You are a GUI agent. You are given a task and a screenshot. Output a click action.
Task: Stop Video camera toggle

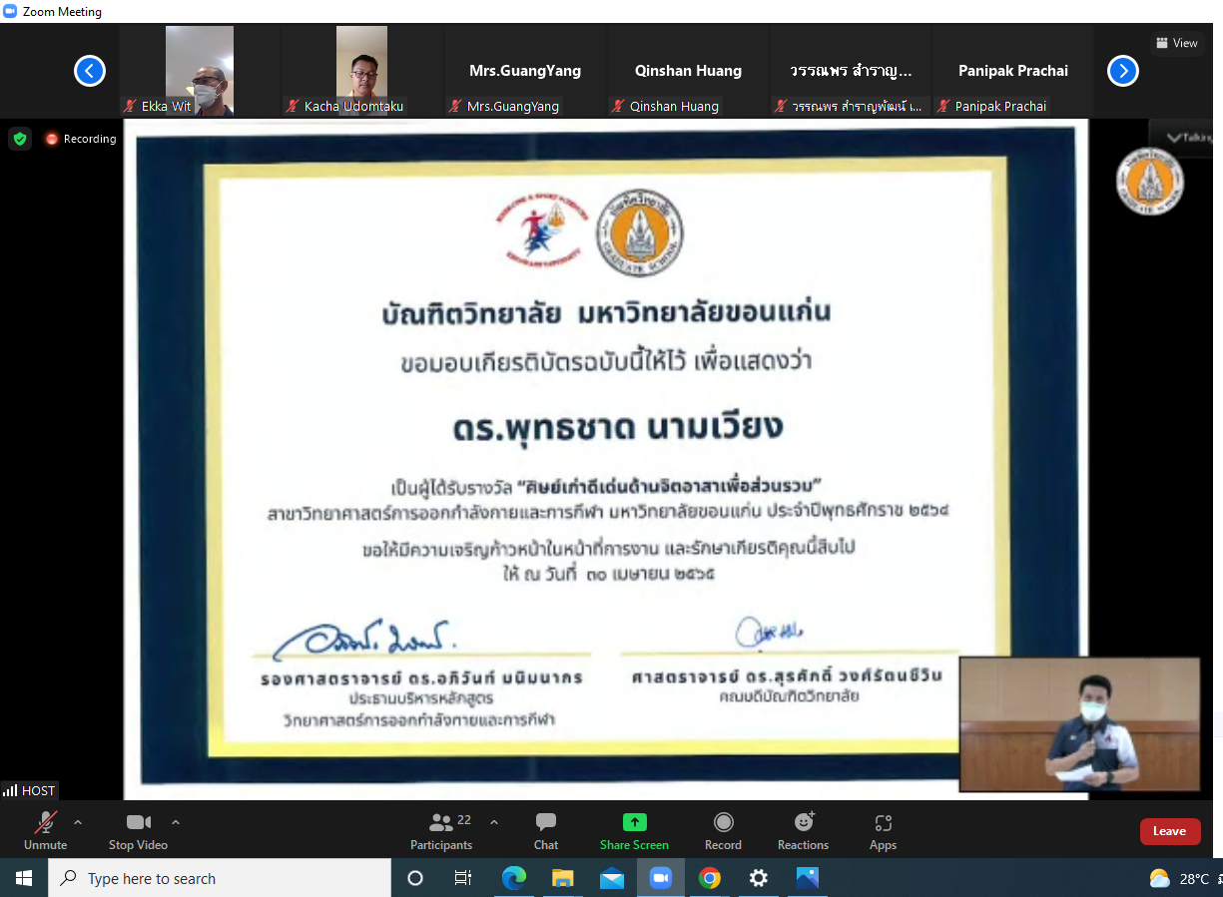pos(138,830)
